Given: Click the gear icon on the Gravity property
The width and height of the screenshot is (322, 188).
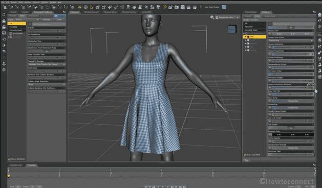Looking at the screenshot, I should [x=65, y=28].
